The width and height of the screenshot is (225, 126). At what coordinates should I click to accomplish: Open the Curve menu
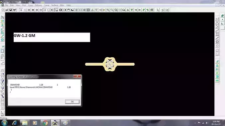[x=47, y=5]
